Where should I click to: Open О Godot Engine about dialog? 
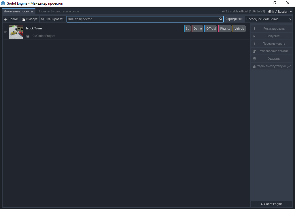272,204
